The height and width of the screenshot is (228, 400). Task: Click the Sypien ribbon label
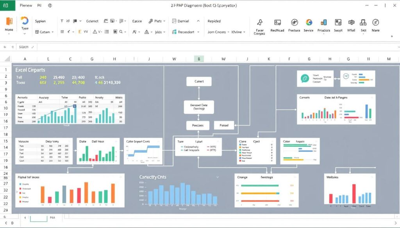pyautogui.click(x=40, y=21)
